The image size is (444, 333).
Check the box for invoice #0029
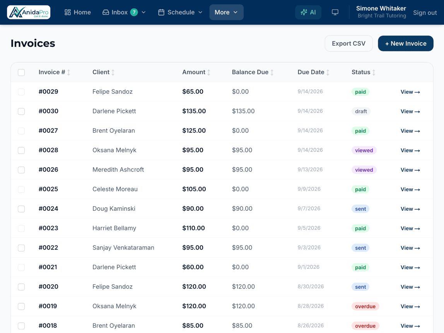pyautogui.click(x=21, y=92)
